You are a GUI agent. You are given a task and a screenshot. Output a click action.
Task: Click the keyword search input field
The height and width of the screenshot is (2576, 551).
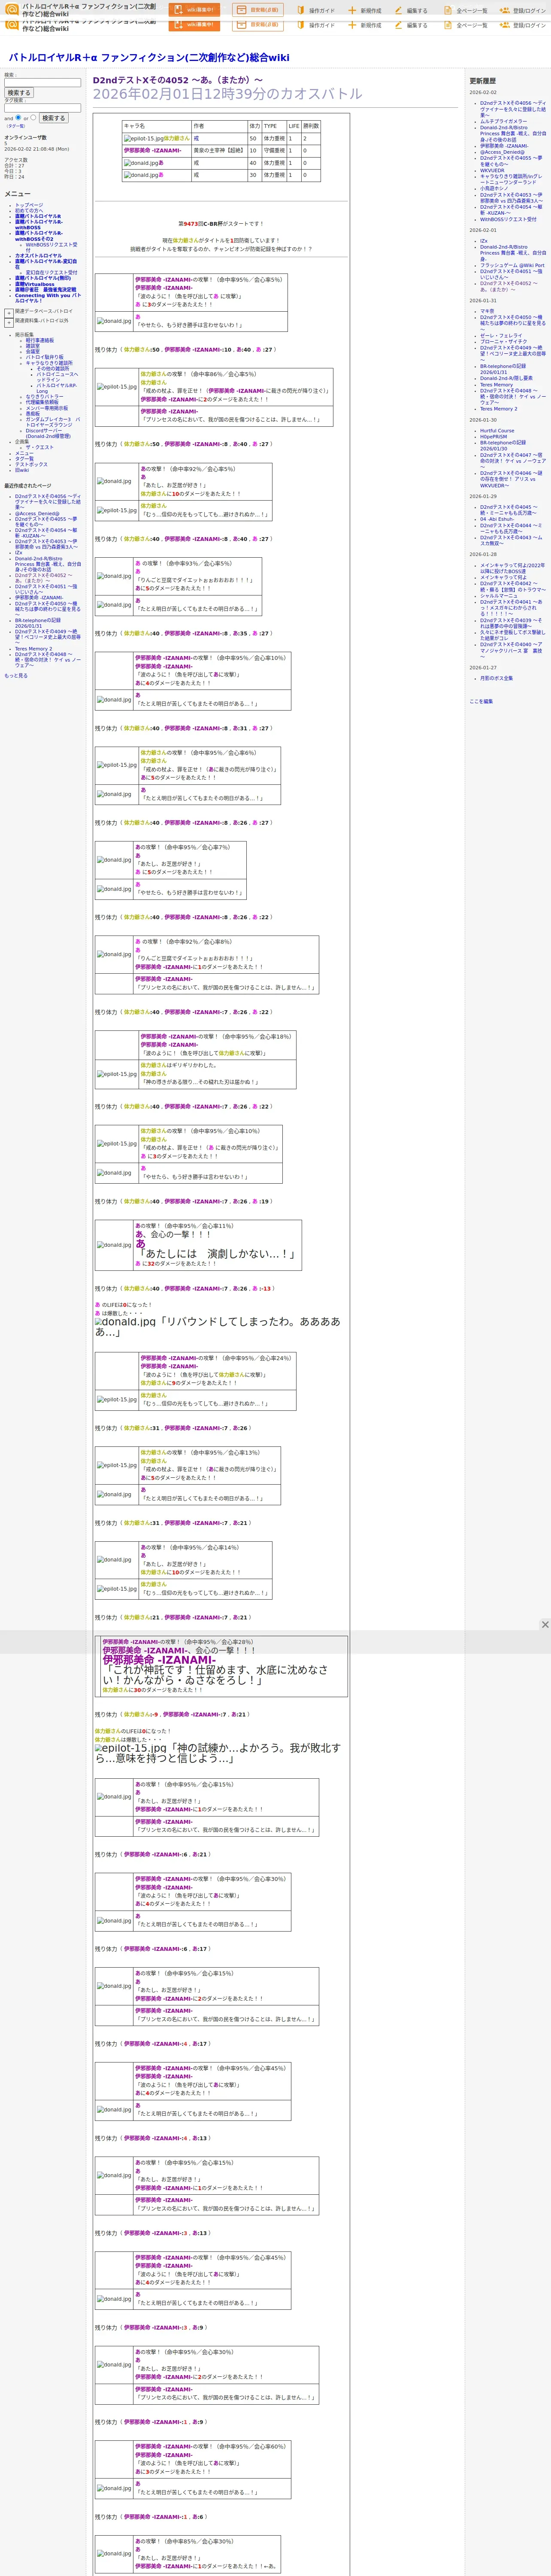(x=42, y=83)
